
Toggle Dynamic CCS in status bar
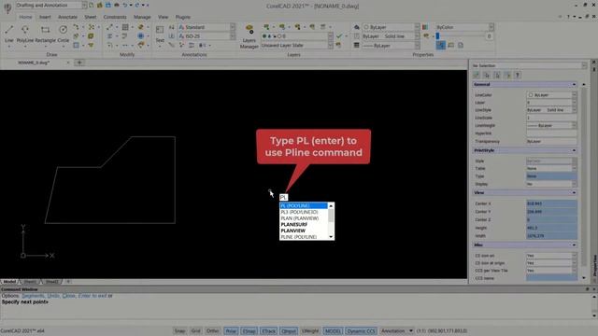click(362, 331)
